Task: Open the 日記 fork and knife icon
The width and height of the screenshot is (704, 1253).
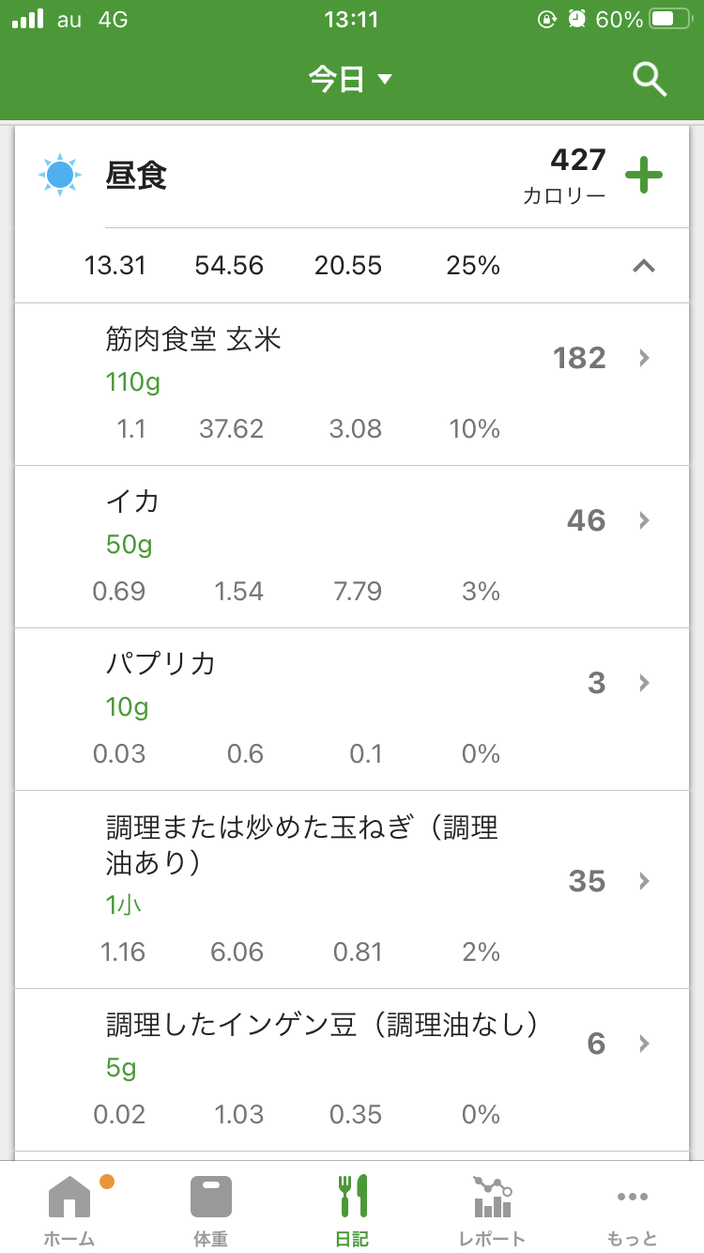Action: (x=352, y=1196)
